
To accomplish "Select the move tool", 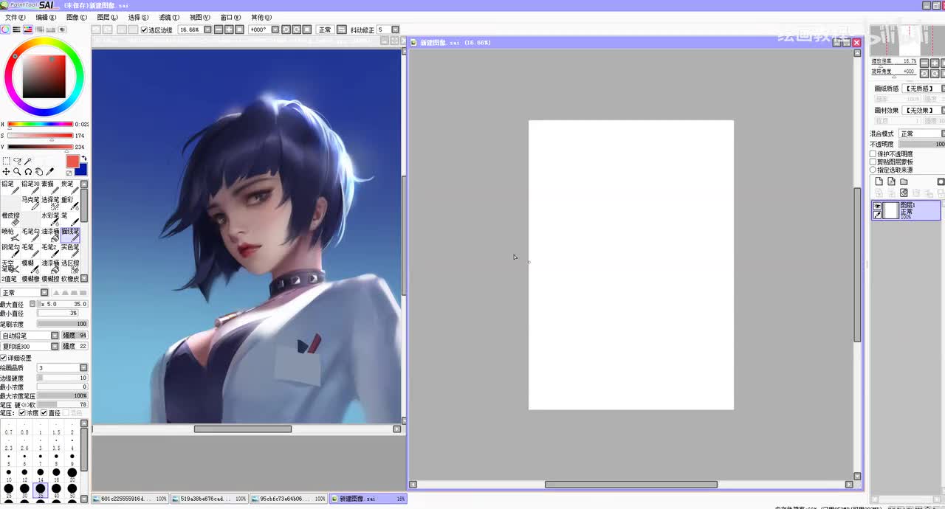I will pyautogui.click(x=6, y=171).
